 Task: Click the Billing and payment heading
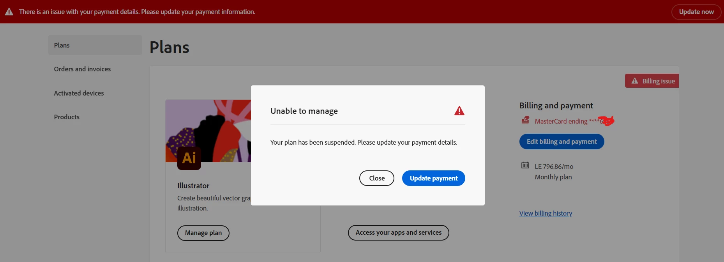pyautogui.click(x=556, y=105)
